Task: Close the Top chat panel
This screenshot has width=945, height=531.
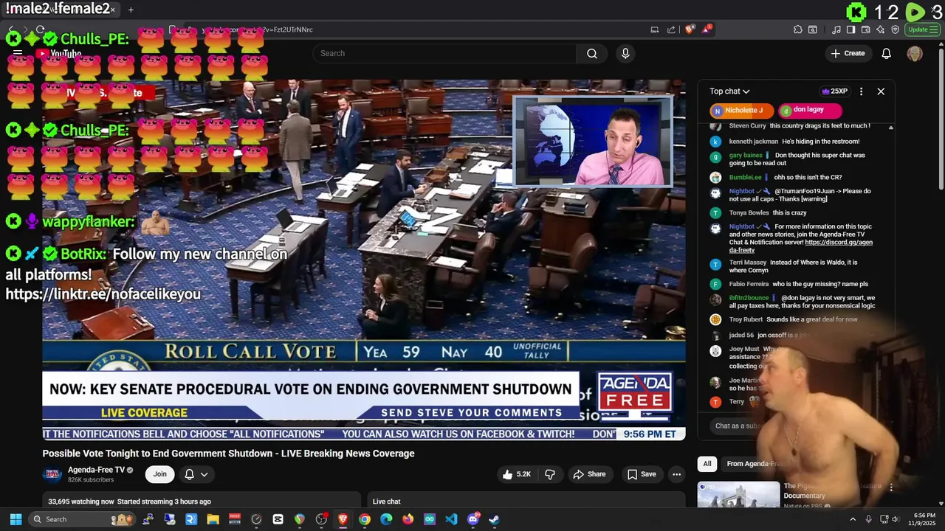Action: 881,91
